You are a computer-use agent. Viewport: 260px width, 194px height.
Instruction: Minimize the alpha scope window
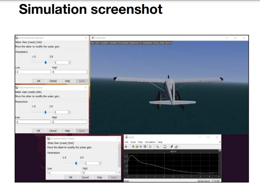(200, 137)
